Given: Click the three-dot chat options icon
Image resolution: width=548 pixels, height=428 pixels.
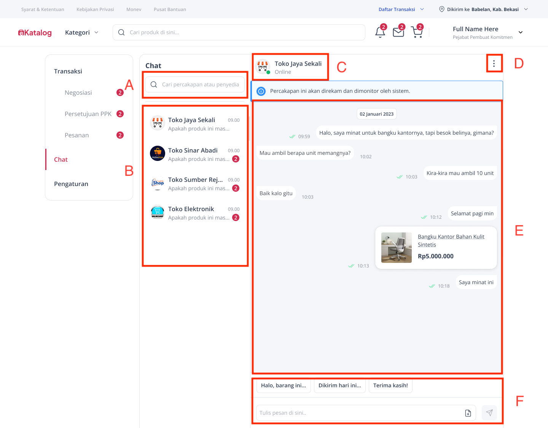Looking at the screenshot, I should pos(494,63).
